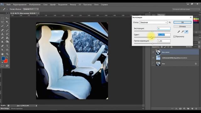Switch to the Образцы swatches tab
Viewport: 201px width, 113px height.
pos(161,15)
